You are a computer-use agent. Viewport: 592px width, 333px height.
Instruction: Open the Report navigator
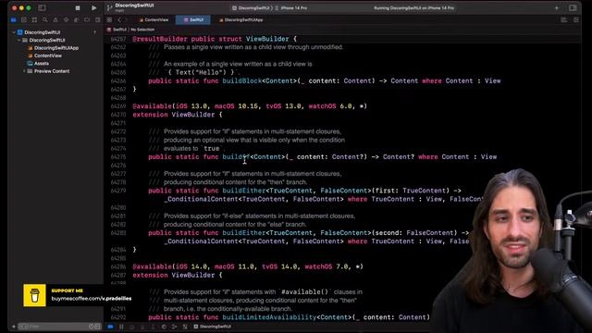pyautogui.click(x=97, y=19)
